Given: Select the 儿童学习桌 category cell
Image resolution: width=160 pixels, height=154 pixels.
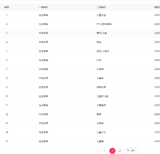Looking at the screenshot, I should coord(102,96).
